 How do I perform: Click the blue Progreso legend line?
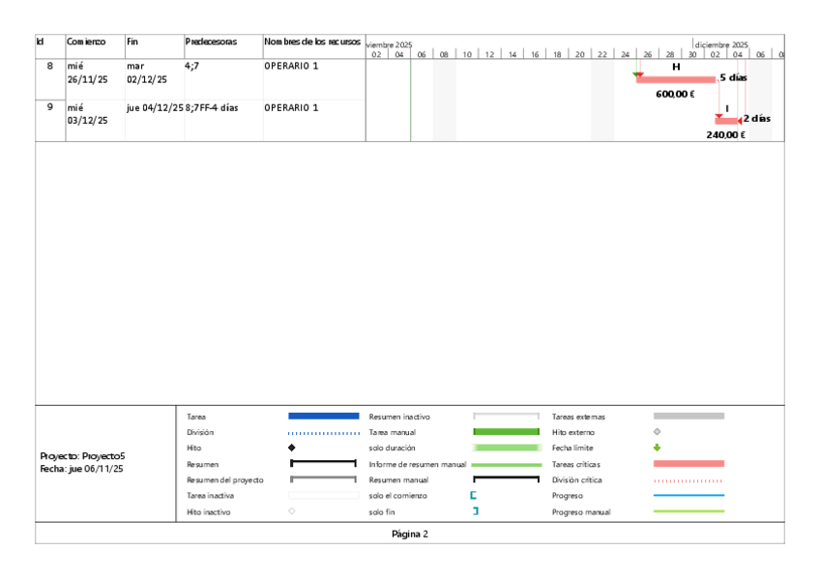pyautogui.click(x=688, y=496)
